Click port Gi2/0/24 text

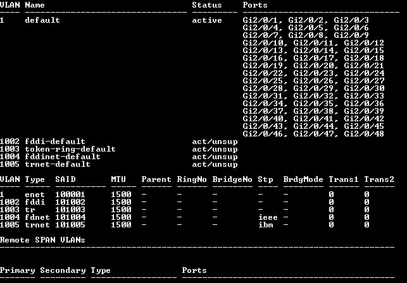point(364,73)
